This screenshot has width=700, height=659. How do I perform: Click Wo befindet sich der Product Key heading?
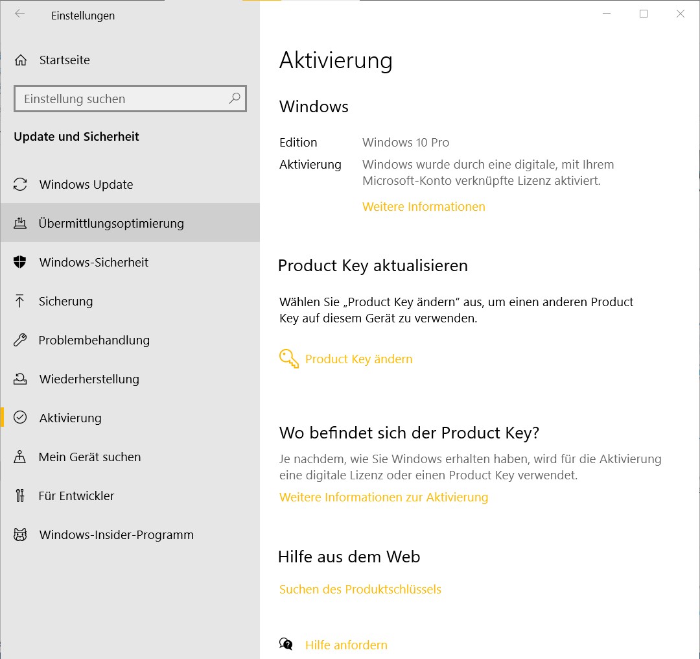(410, 433)
